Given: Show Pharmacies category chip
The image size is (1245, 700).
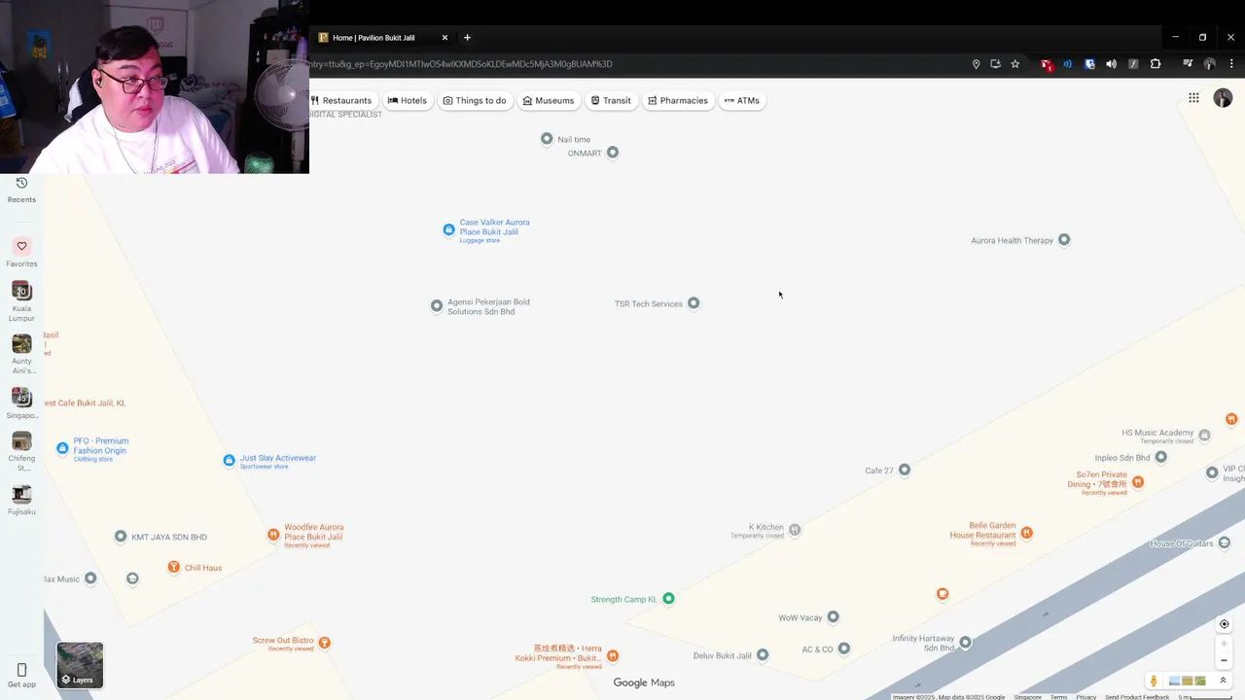Looking at the screenshot, I should click(x=678, y=100).
